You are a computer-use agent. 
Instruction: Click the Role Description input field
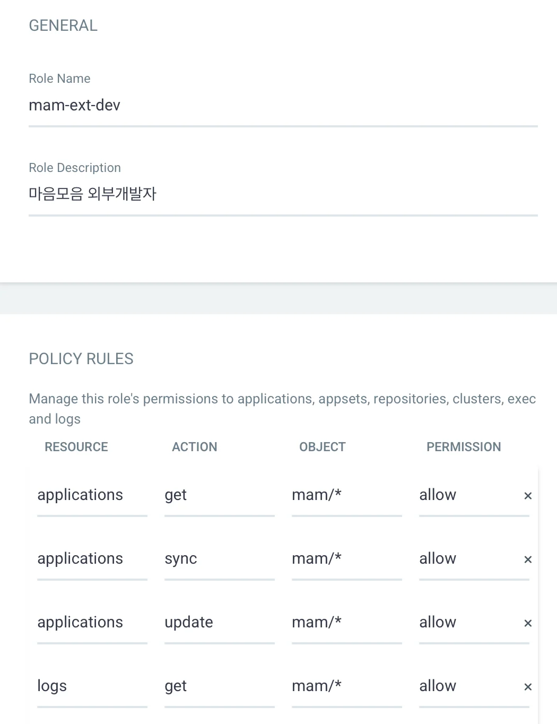pos(283,194)
